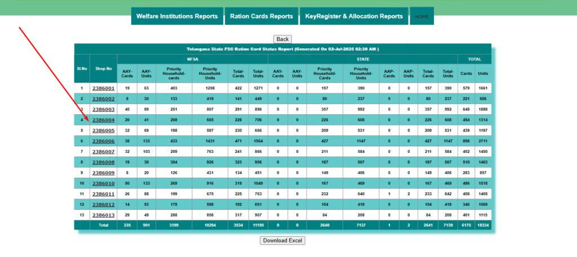
Task: Click the Back button
Action: click(x=283, y=39)
